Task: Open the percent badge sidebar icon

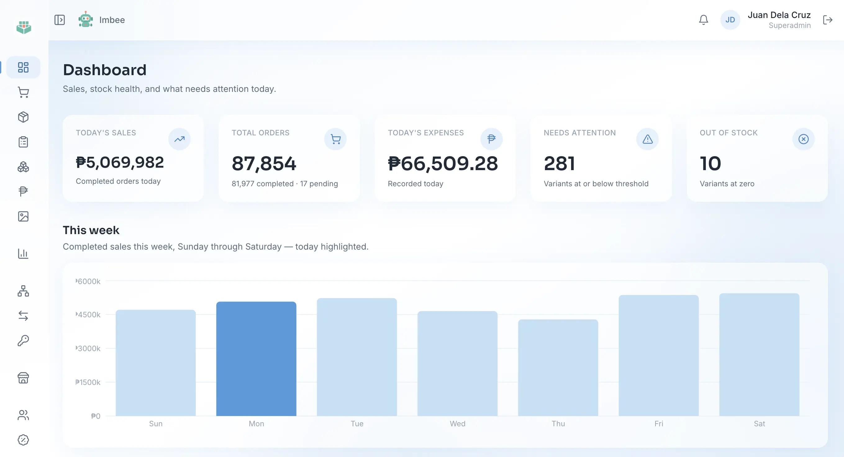Action: click(23, 440)
